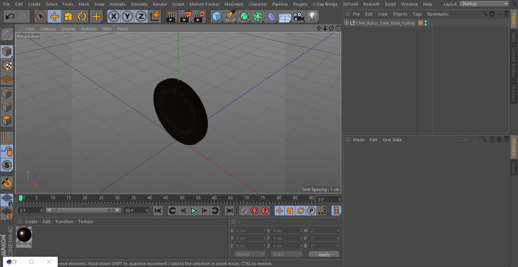Add a Light object
518x267 pixels.
(x=312, y=17)
